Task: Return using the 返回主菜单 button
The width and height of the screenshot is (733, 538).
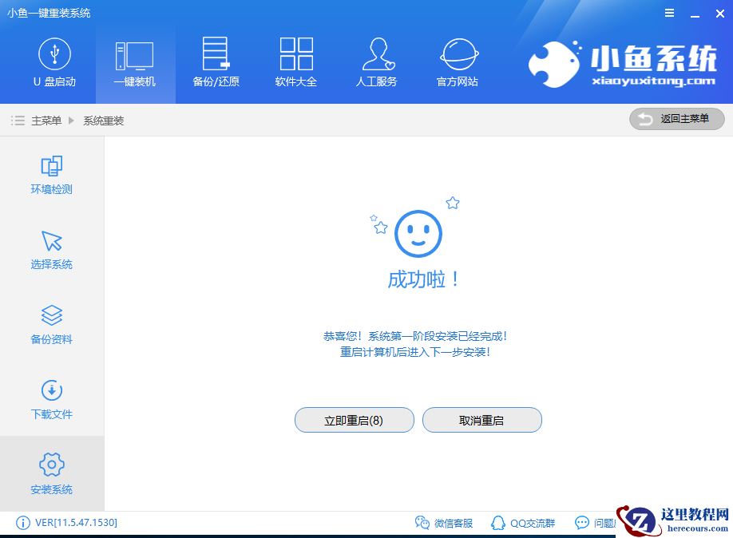Action: [676, 118]
